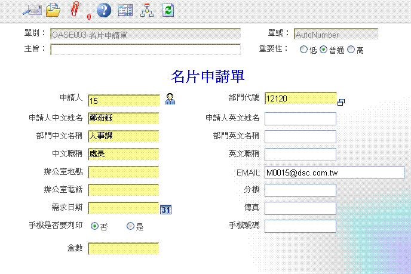Select the 普通 importance radio button
The width and height of the screenshot is (411, 274).
324,50
